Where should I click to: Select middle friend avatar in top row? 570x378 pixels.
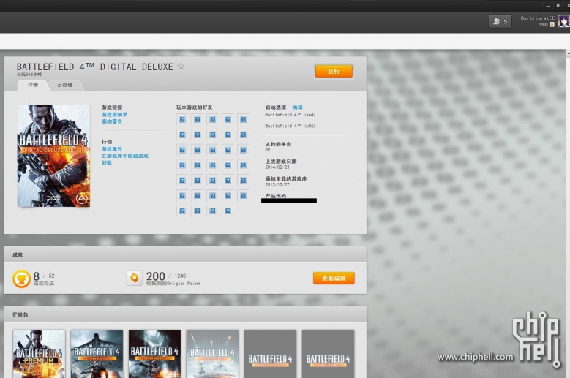point(213,119)
